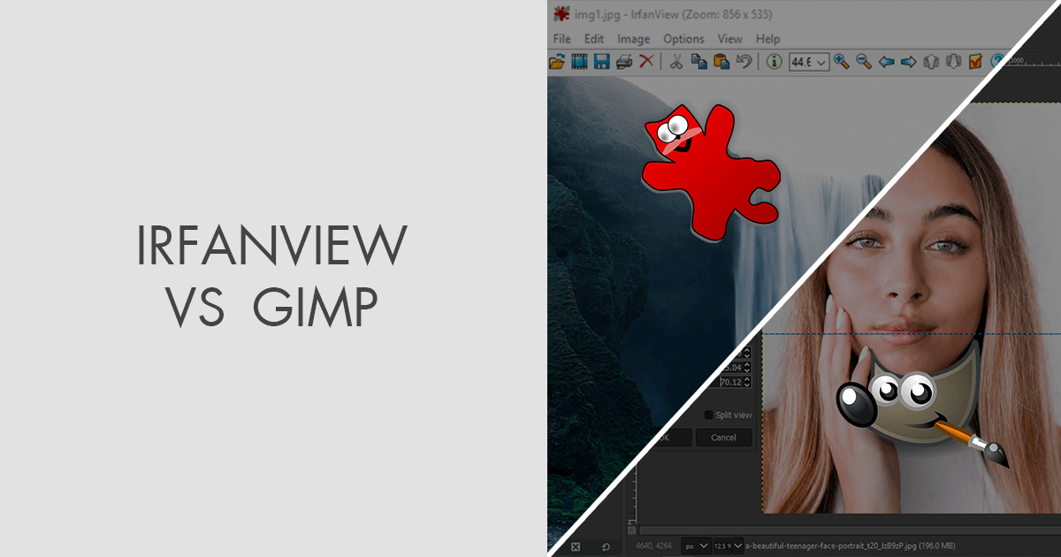1061x557 pixels.
Task: Print the image via the printer icon
Action: (x=623, y=63)
